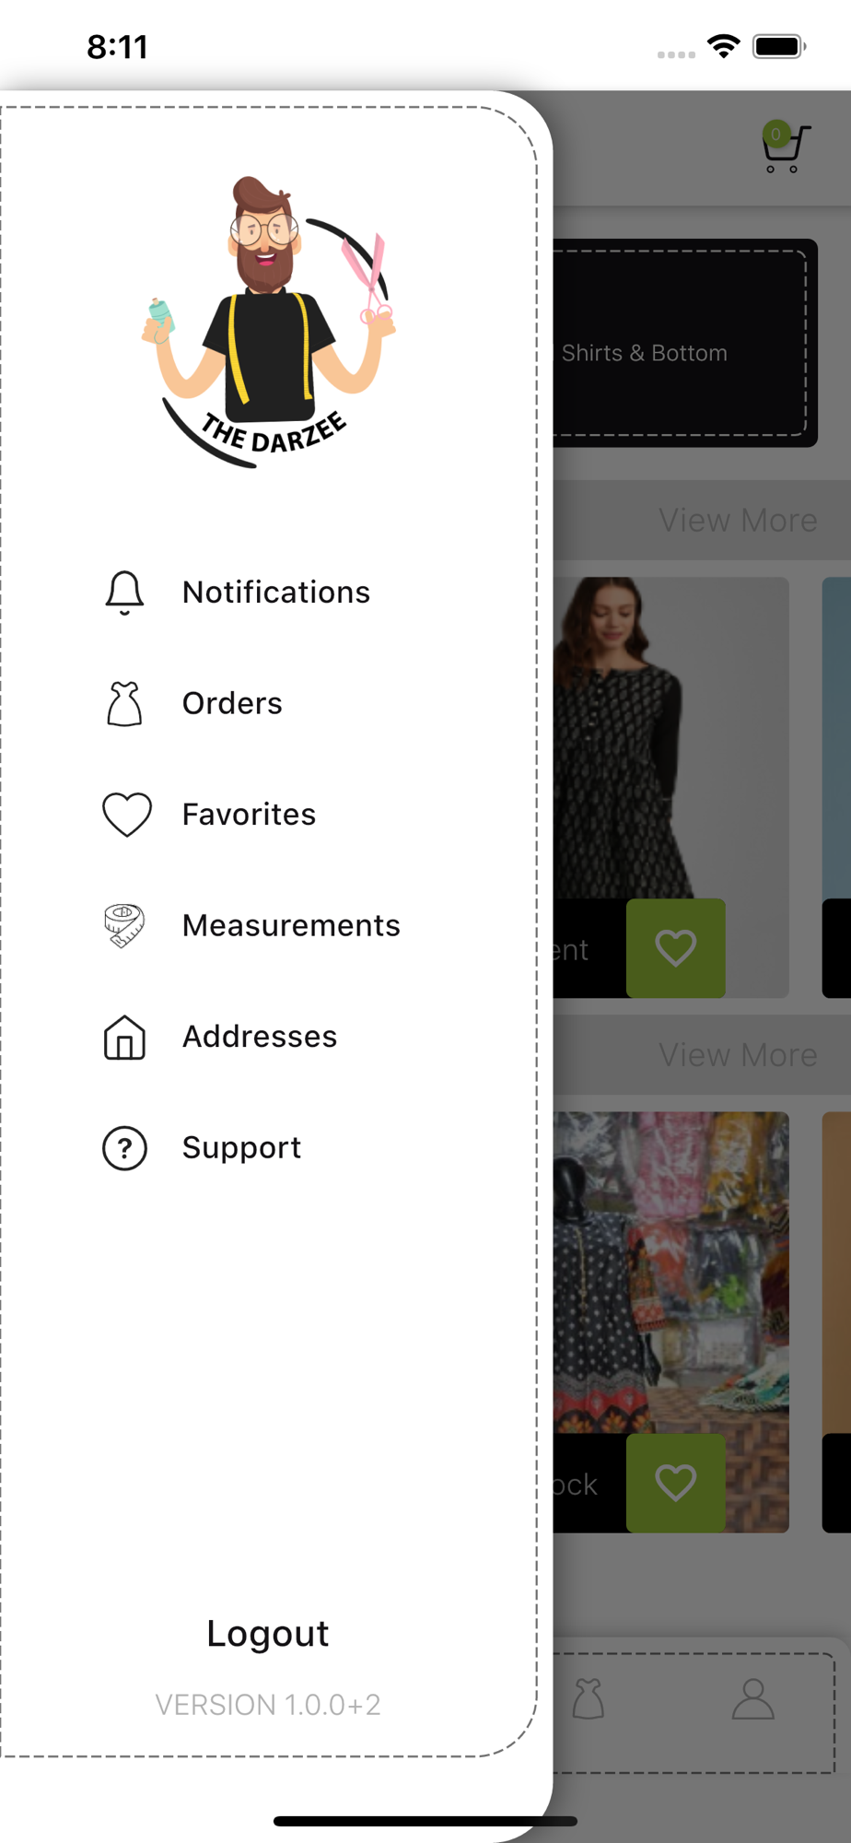Tap the Addresses home icon
This screenshot has height=1843, width=851.
[124, 1037]
